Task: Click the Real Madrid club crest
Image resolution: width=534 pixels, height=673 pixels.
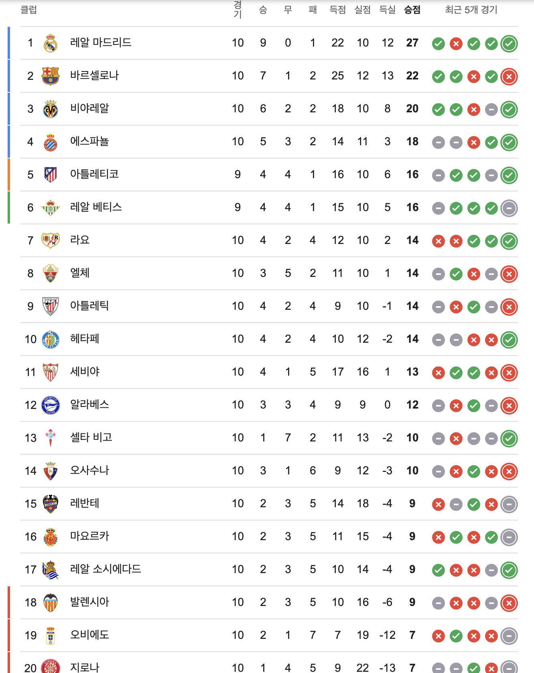Action: click(x=51, y=43)
